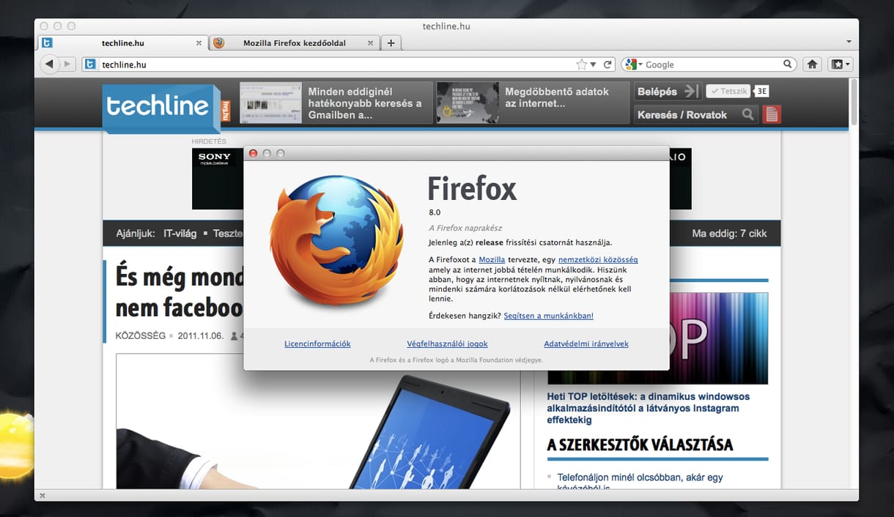
Task: Run search with the magnifier icon
Action: coord(788,64)
